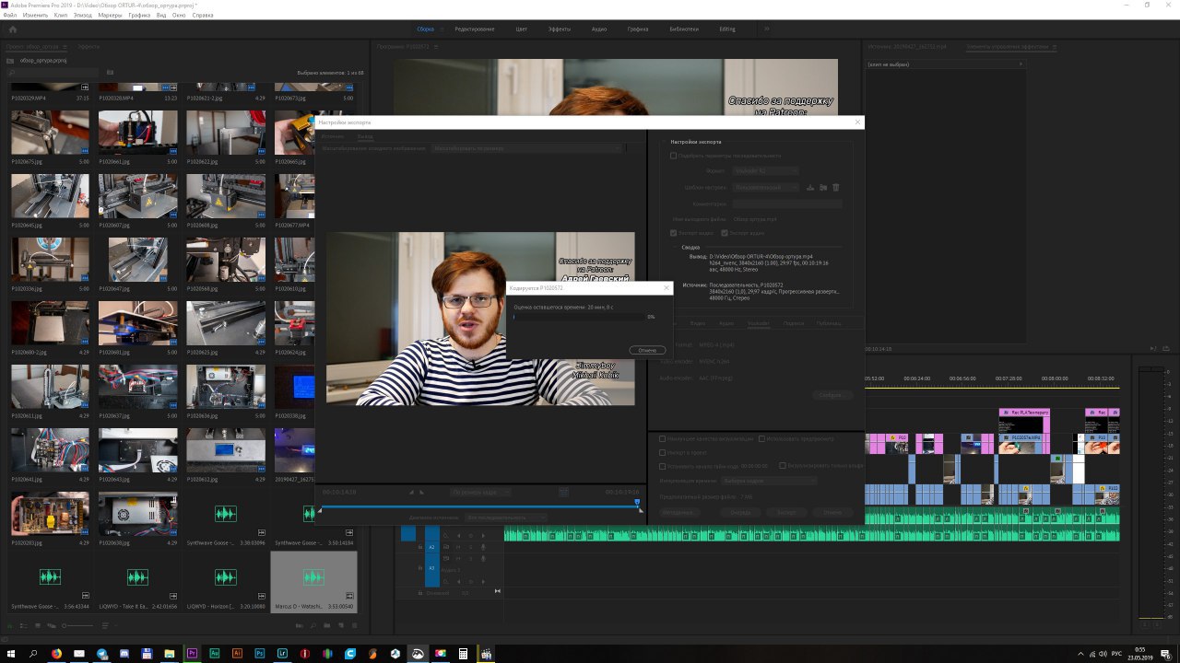Check the 'Импорт в проект' checkbox
1180x663 pixels.
663,452
